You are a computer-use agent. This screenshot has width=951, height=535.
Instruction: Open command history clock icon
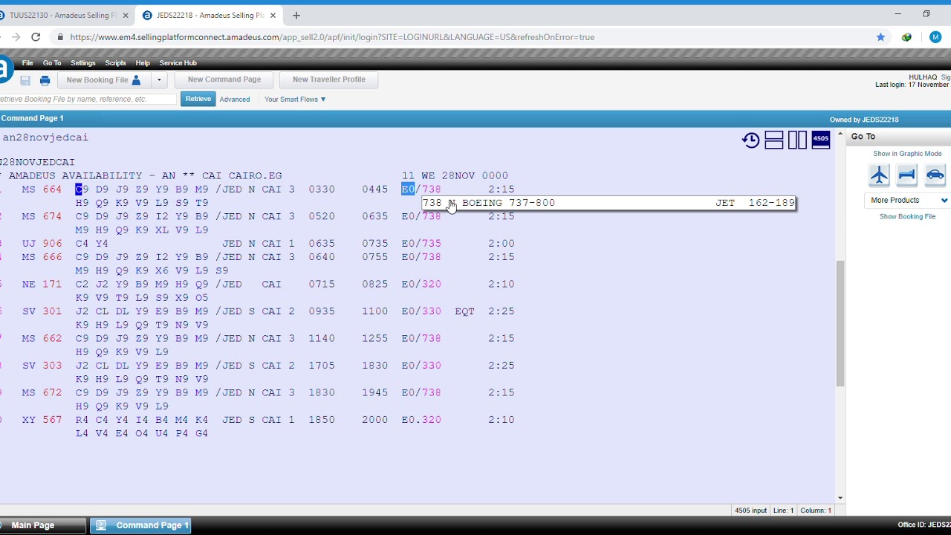click(750, 140)
